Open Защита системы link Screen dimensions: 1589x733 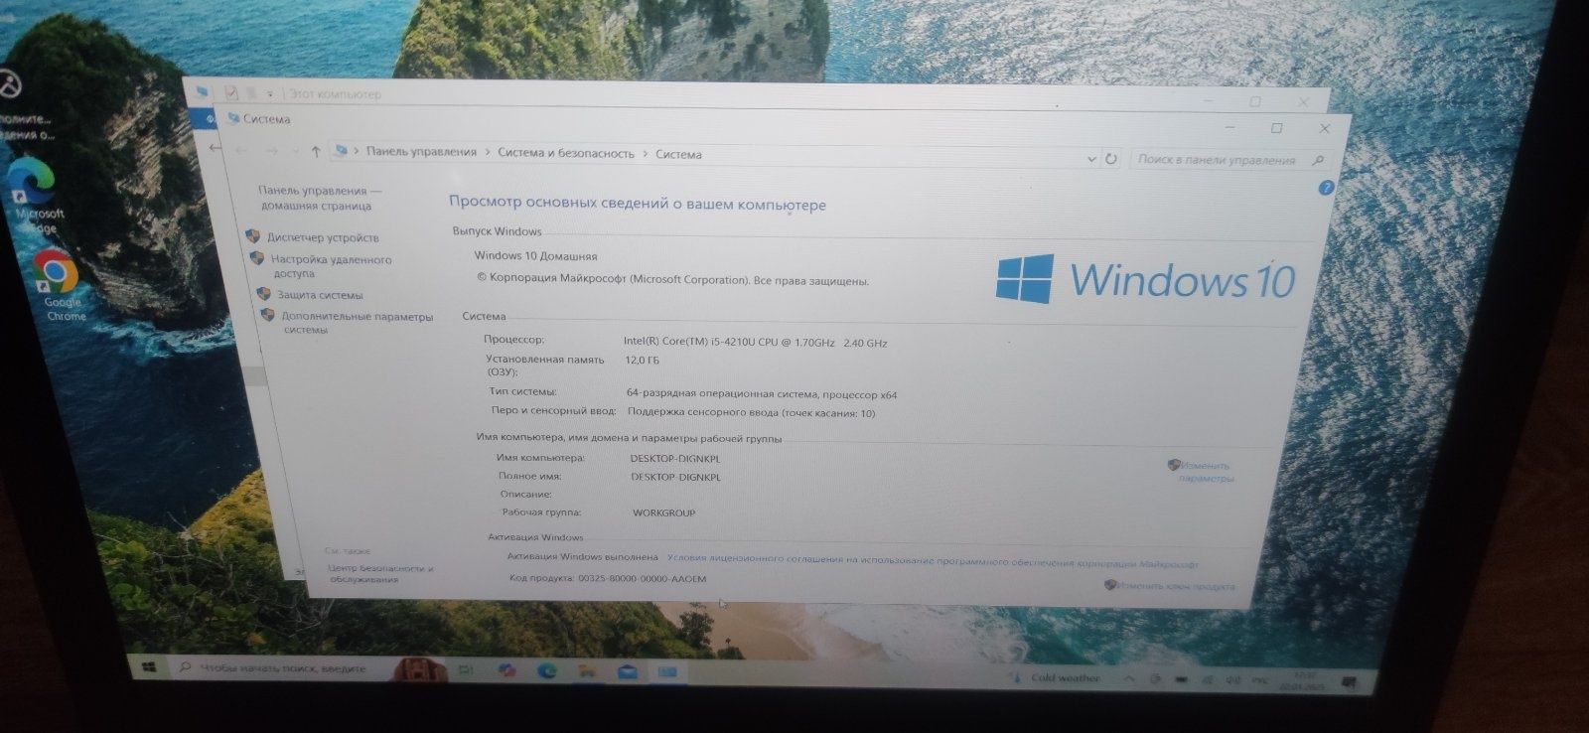tap(320, 295)
